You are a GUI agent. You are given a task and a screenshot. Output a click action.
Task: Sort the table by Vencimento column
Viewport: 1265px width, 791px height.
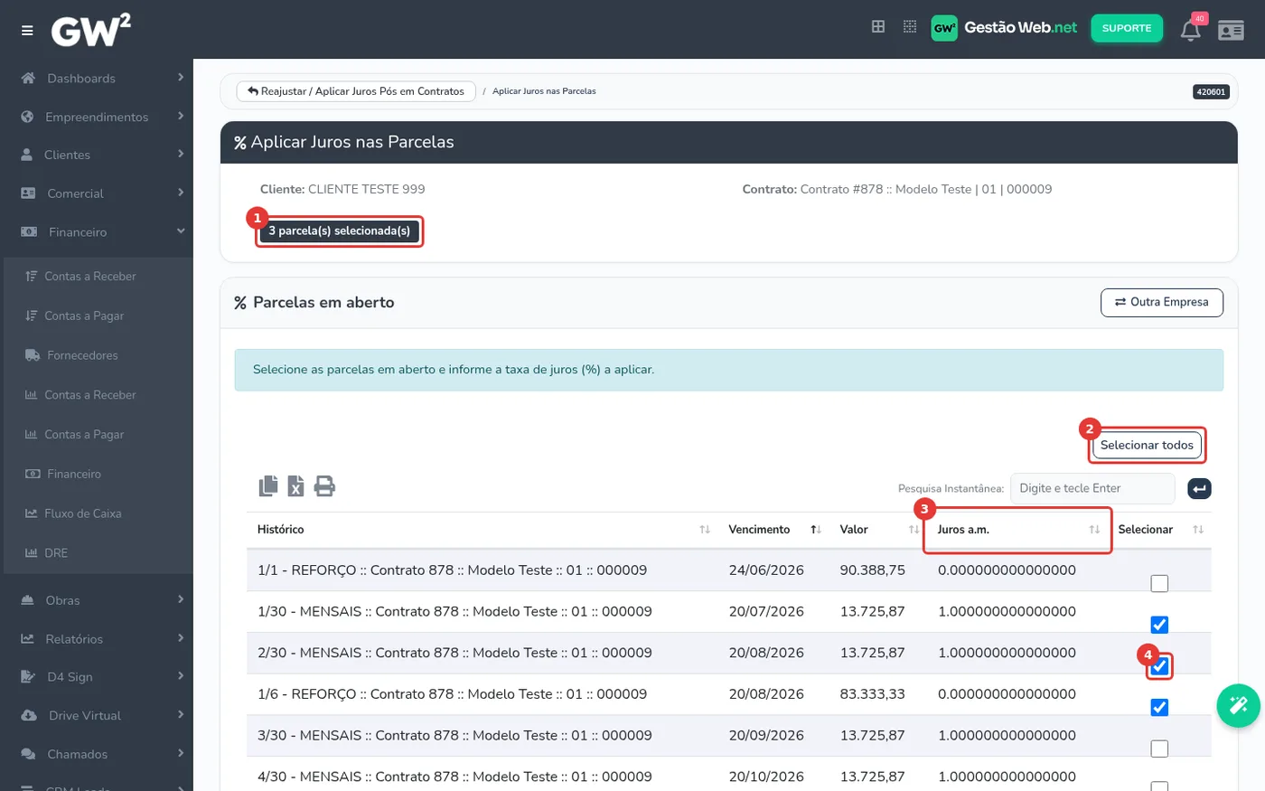pyautogui.click(x=774, y=530)
